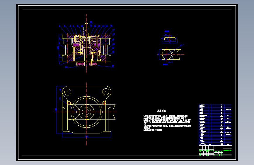Click part callout number 9
This screenshot has width=254, height=165.
point(78,26)
